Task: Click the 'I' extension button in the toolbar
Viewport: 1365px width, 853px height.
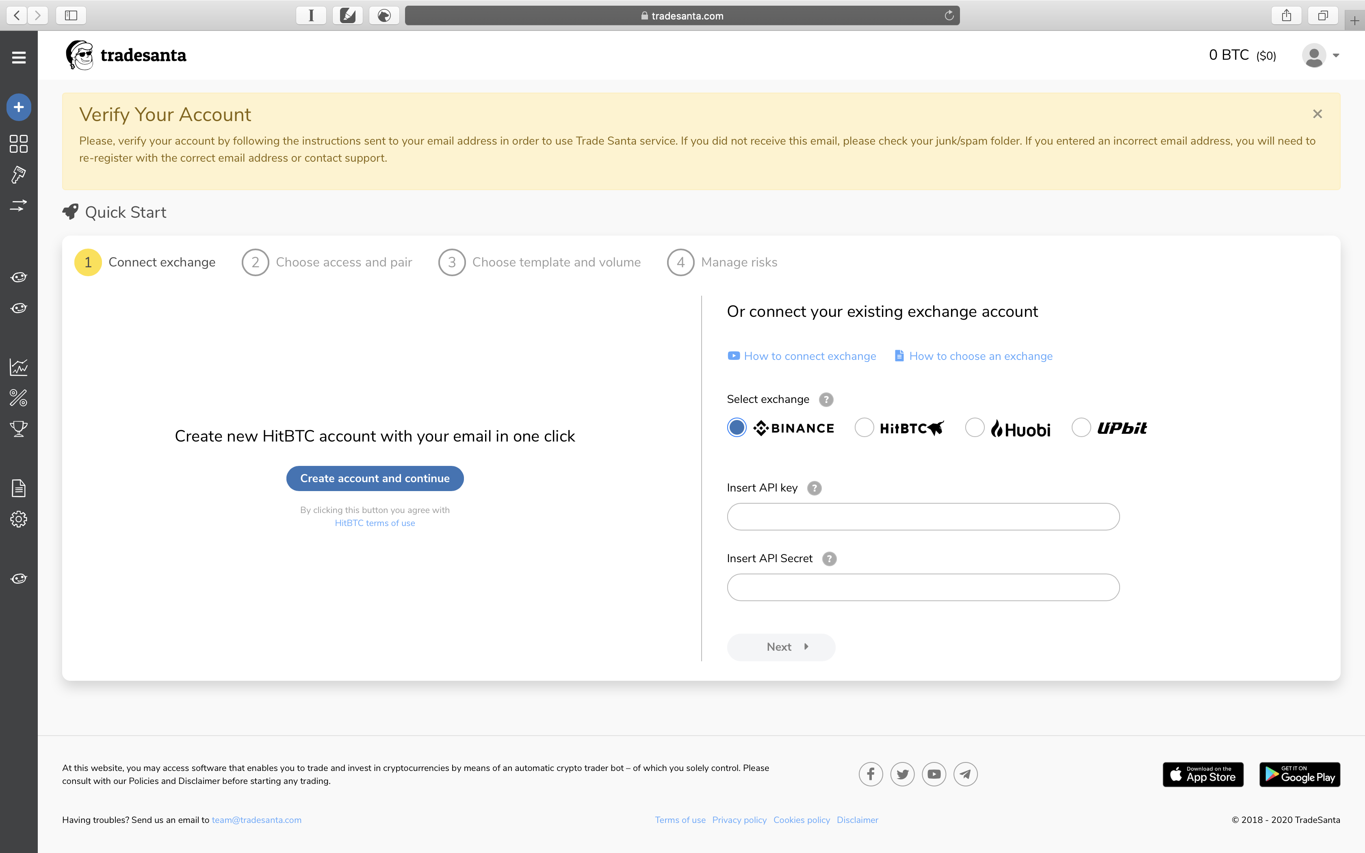Action: coord(311,15)
